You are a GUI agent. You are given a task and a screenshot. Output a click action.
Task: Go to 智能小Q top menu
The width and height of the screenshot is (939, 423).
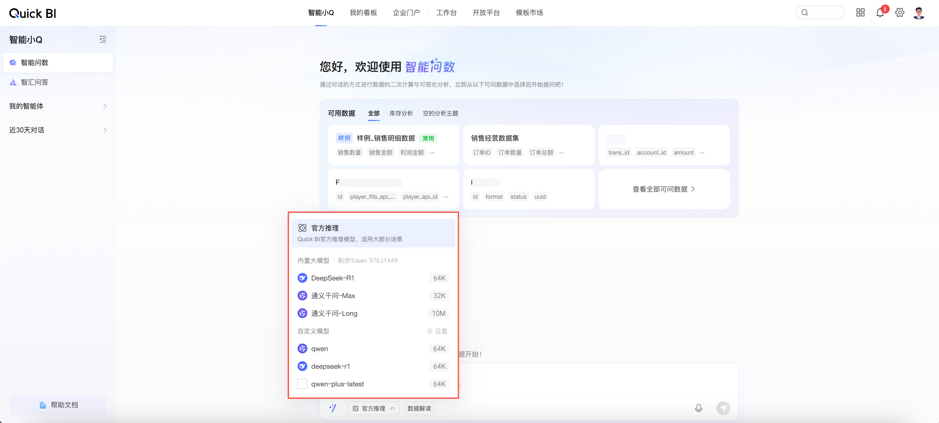[321, 13]
